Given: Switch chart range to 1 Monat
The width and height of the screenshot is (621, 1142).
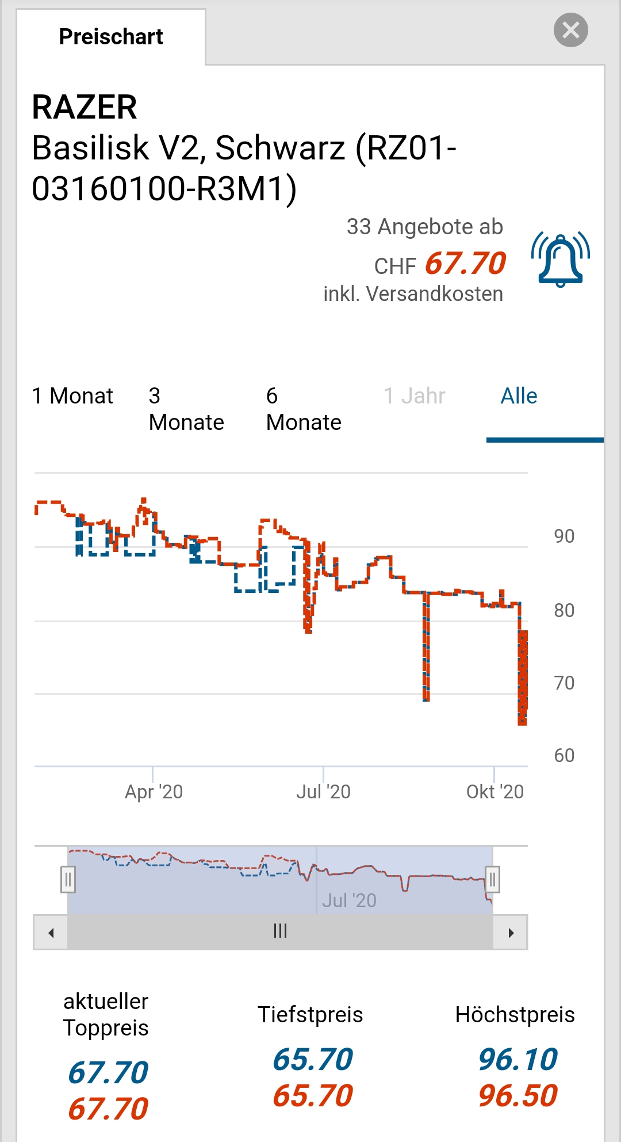Looking at the screenshot, I should click(72, 396).
